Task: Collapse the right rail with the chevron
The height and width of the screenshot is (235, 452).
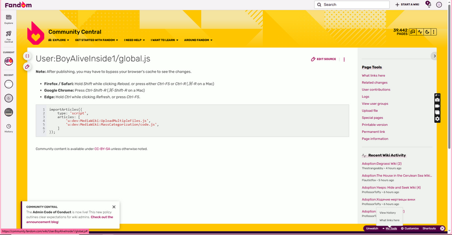Action: 434,56
